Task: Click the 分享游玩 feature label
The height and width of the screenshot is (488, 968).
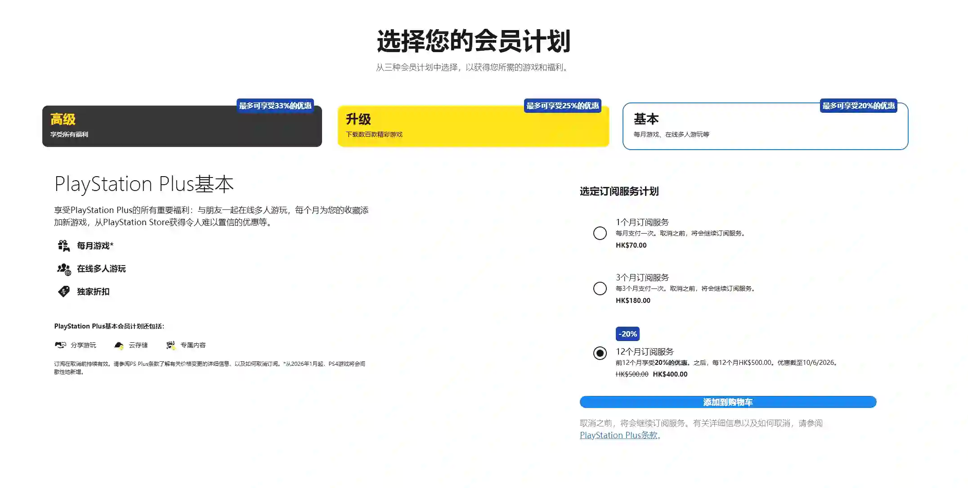Action: click(83, 345)
